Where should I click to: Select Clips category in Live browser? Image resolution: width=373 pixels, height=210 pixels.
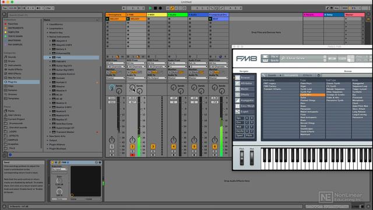(x=10, y=86)
